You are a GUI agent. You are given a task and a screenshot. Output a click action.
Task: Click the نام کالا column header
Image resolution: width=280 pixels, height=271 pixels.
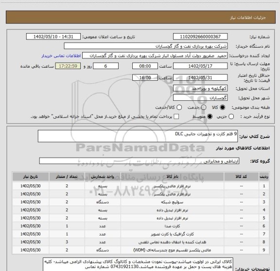172,177
